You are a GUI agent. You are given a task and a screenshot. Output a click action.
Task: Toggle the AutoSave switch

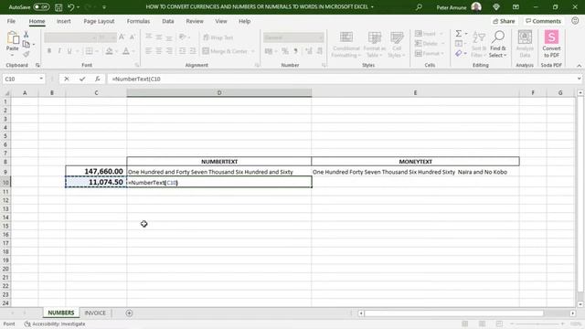(41, 6)
